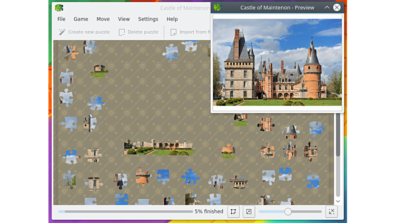Open the Game menu
The image size is (396, 223).
coord(81,19)
